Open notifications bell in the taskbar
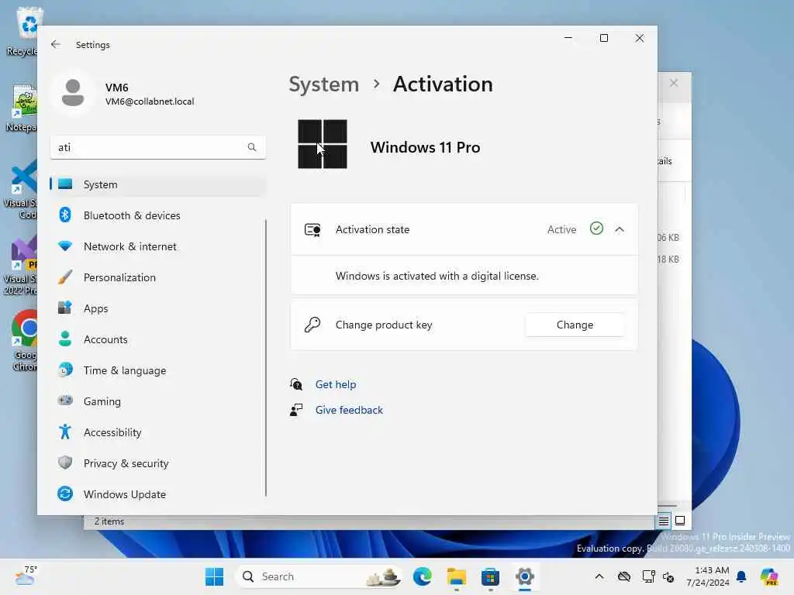Screen dimensions: 794x595 [741, 576]
